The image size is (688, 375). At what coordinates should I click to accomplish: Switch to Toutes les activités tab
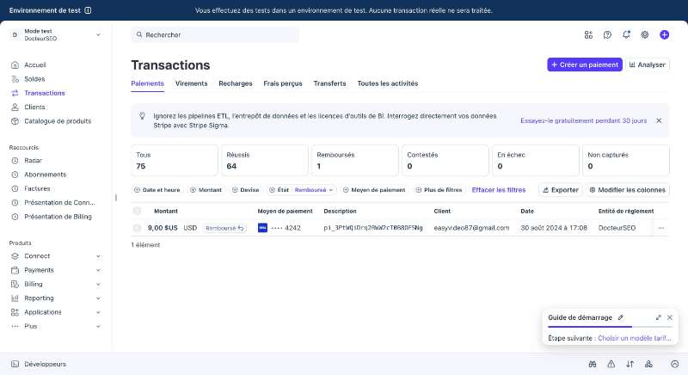pos(388,83)
